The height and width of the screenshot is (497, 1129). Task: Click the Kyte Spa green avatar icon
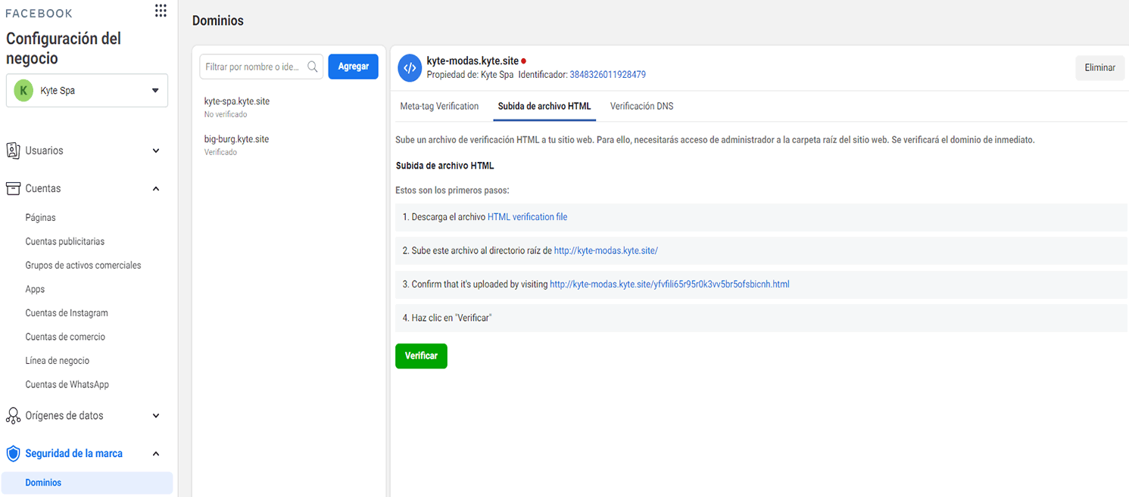click(x=23, y=91)
